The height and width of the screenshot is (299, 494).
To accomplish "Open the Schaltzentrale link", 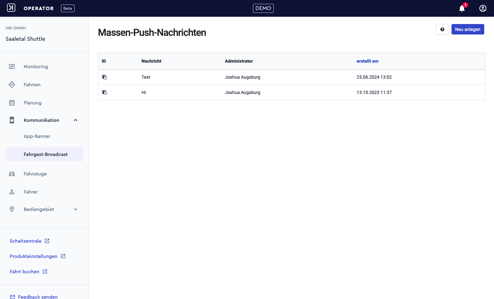I will (x=25, y=241).
